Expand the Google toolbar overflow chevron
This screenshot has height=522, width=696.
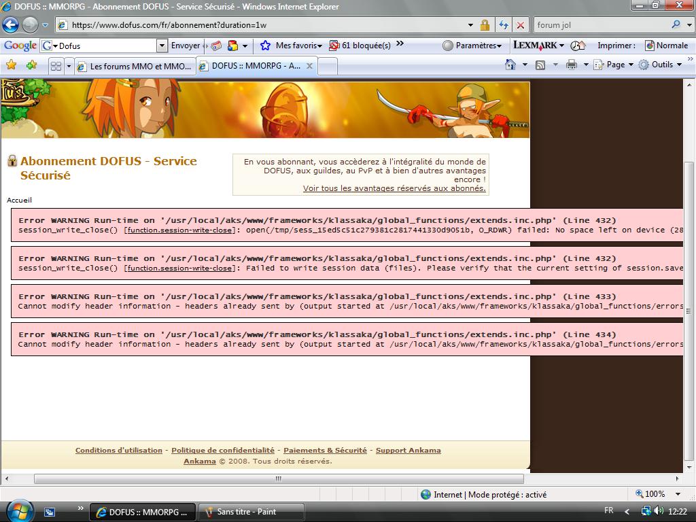coord(400,43)
